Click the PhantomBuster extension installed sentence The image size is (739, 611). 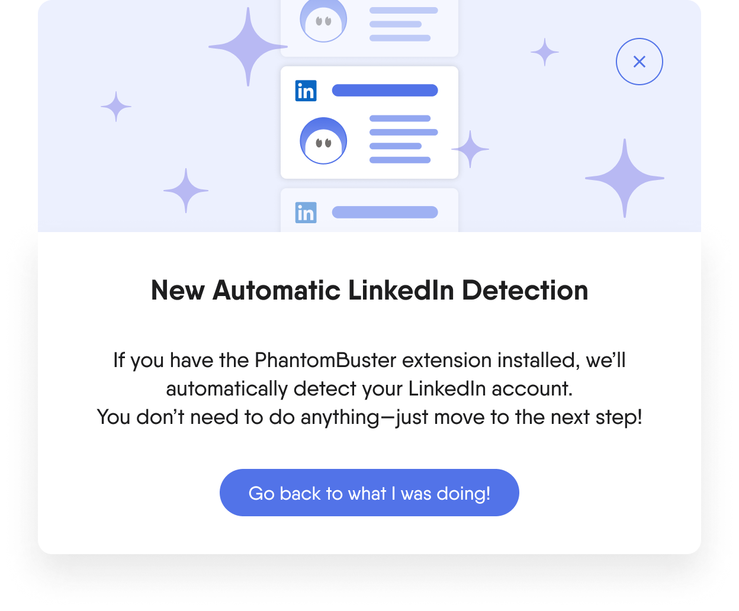(369, 360)
